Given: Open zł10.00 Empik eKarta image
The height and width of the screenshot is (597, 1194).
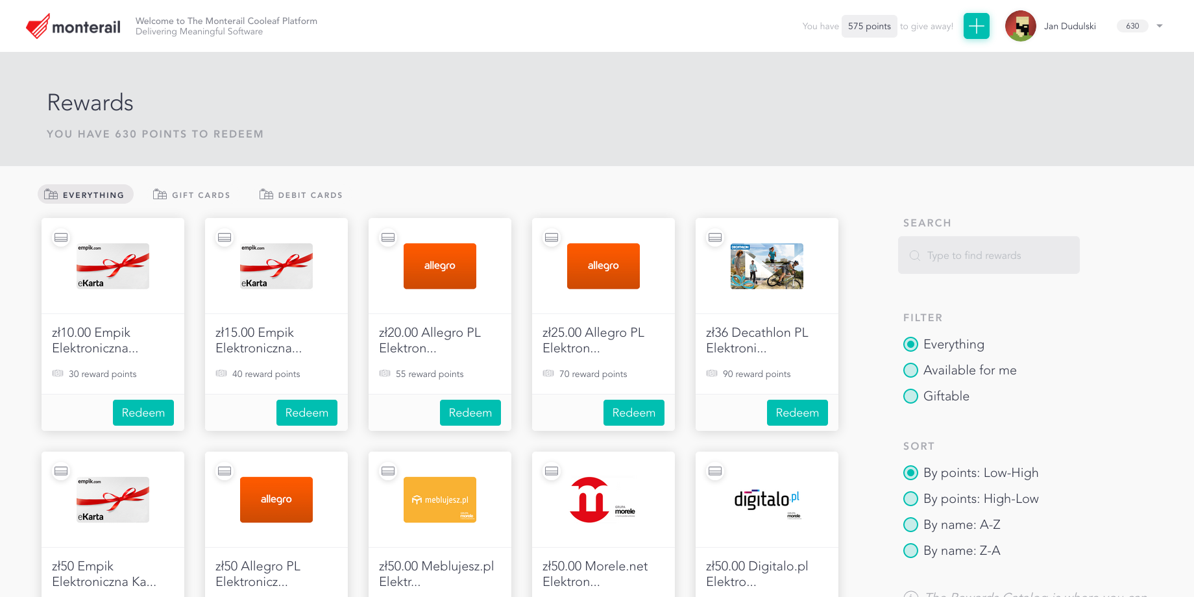Looking at the screenshot, I should 113,266.
